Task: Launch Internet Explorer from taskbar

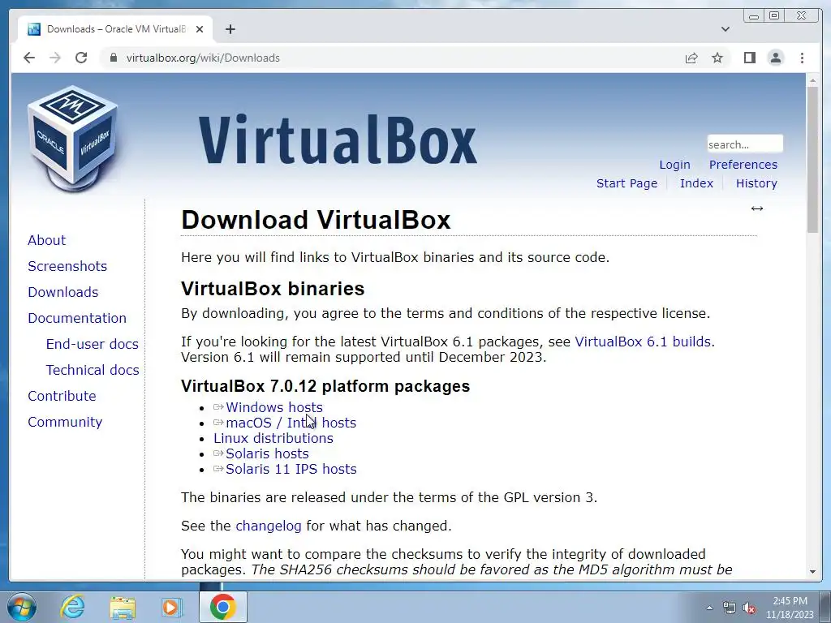Action: 72,607
